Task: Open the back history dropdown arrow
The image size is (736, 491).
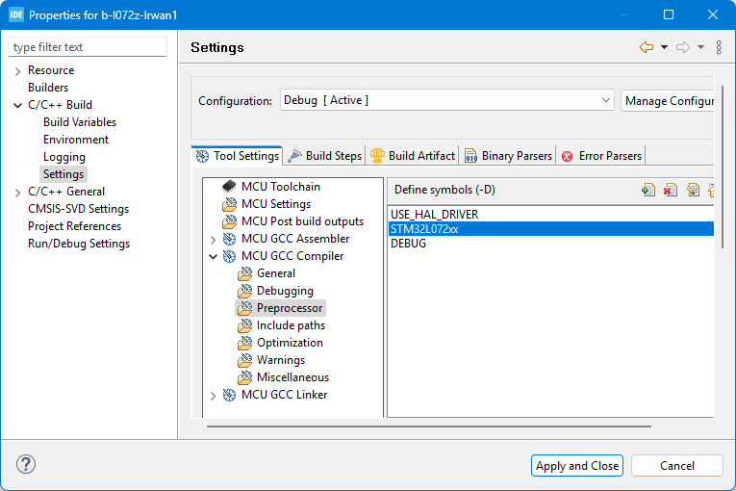Action: (x=664, y=47)
